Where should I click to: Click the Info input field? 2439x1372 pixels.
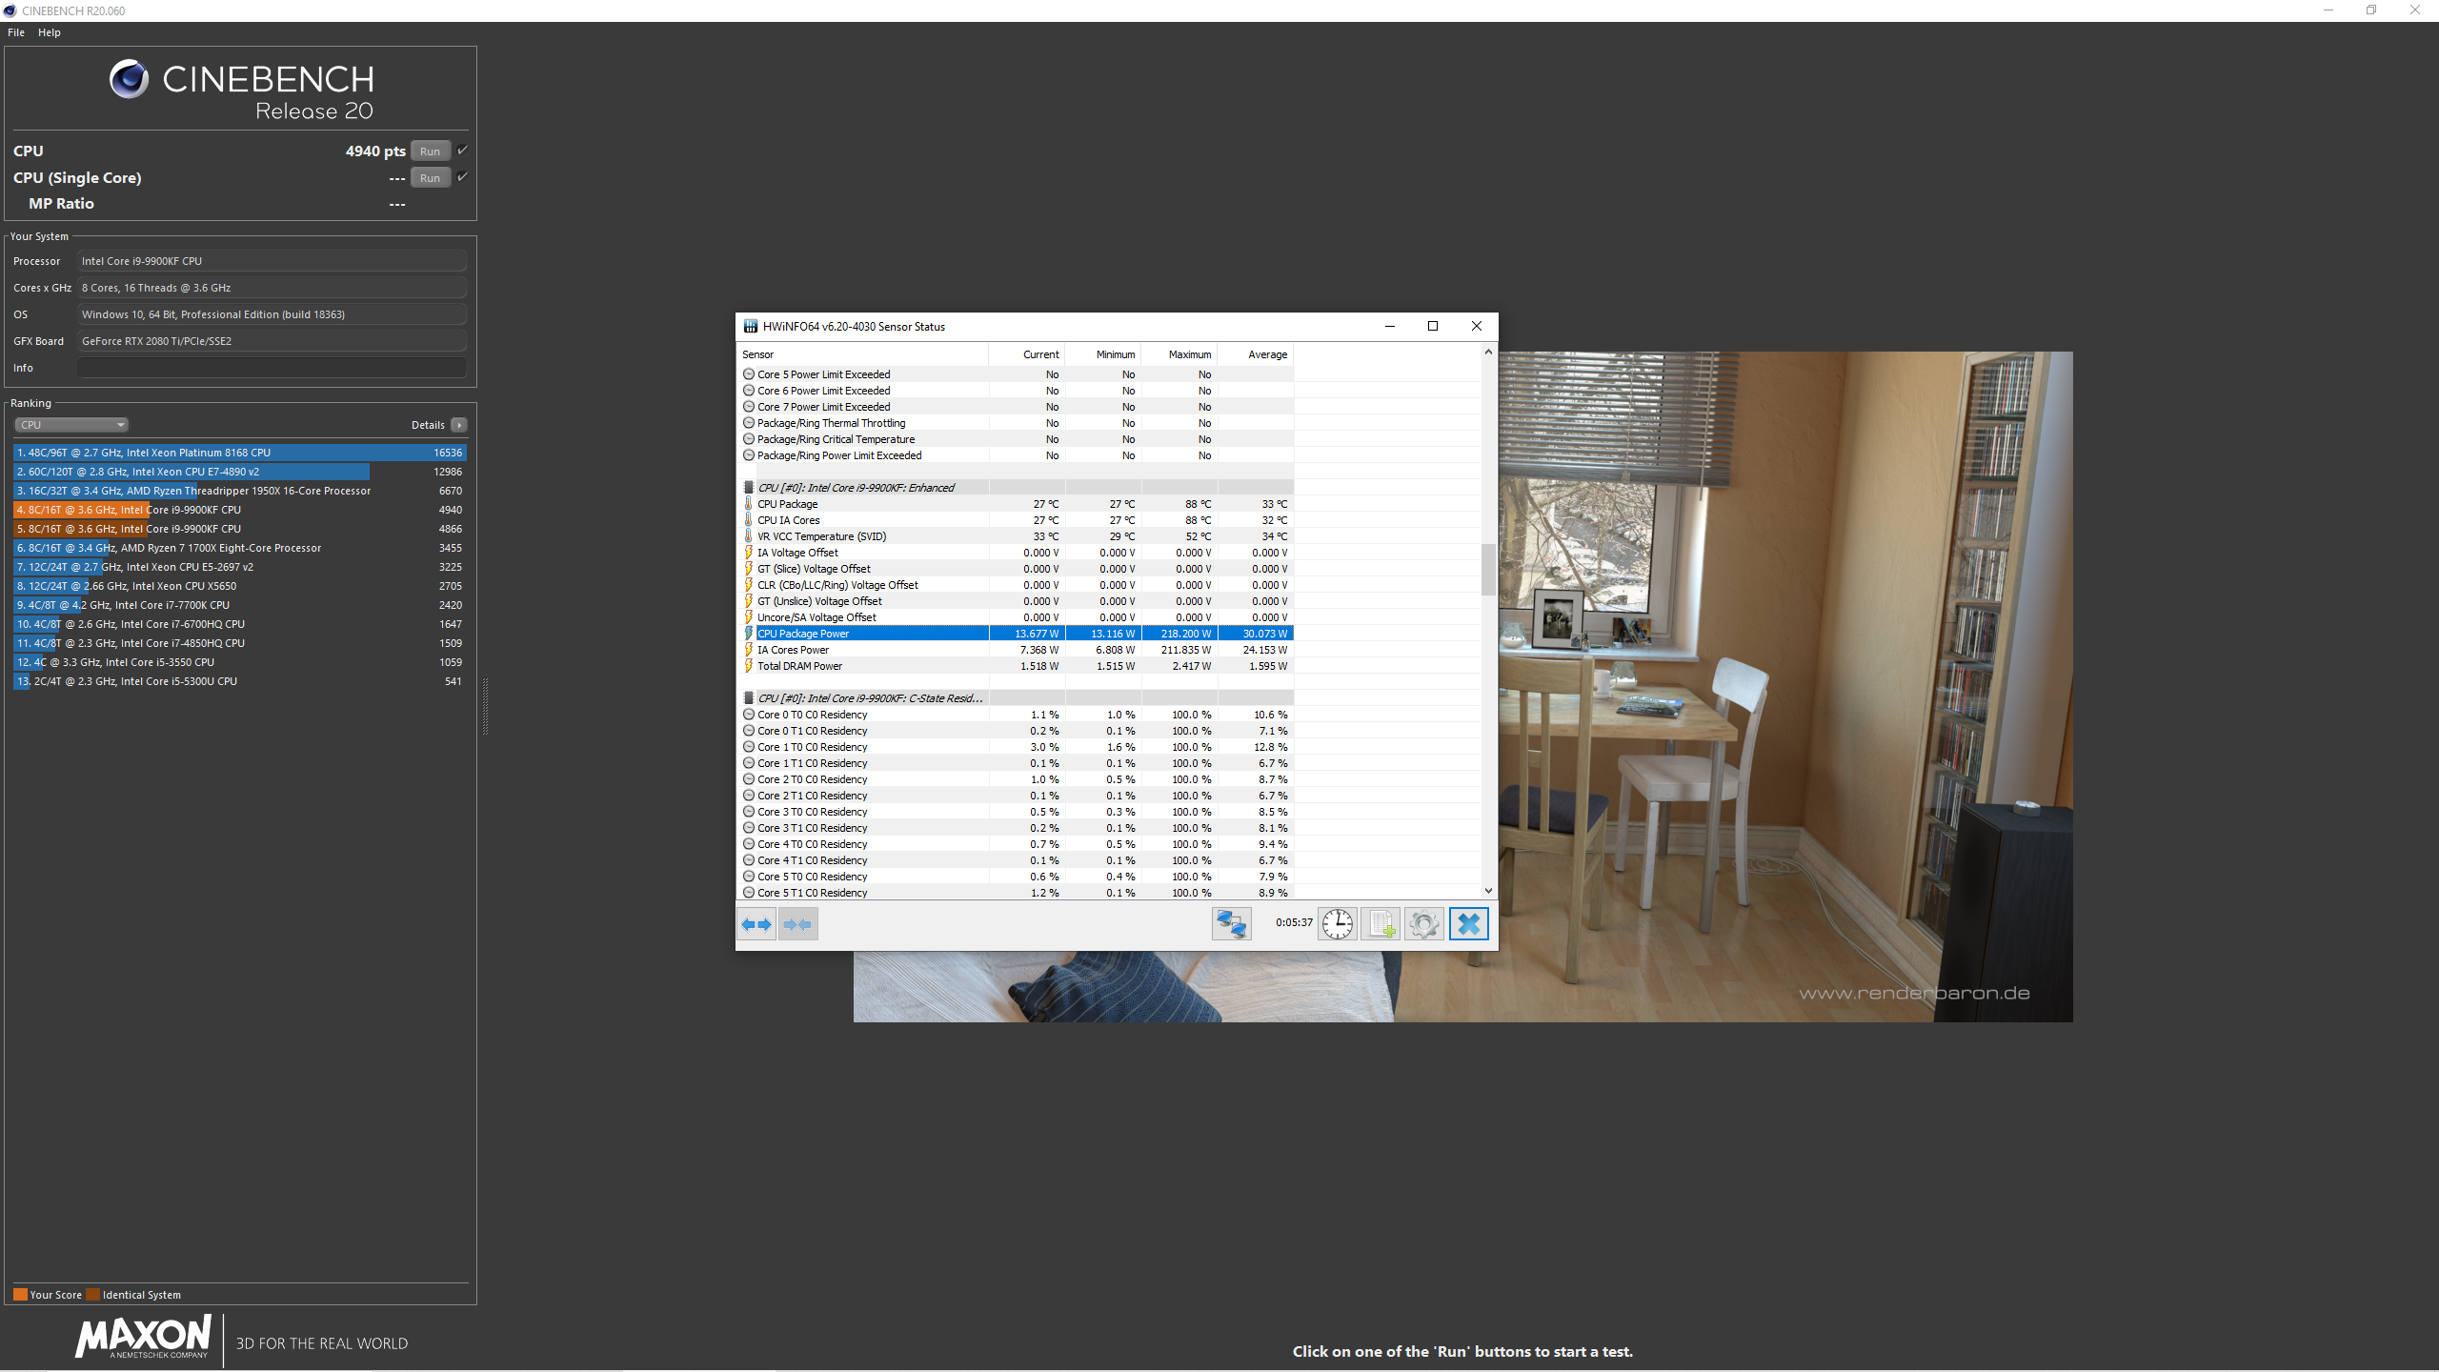272,368
